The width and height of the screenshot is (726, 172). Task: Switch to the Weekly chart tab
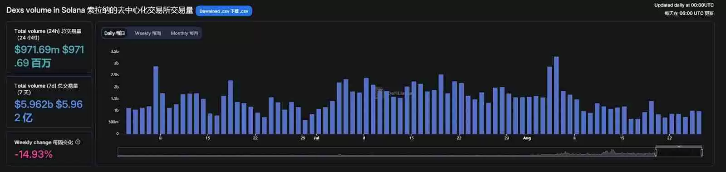click(148, 33)
